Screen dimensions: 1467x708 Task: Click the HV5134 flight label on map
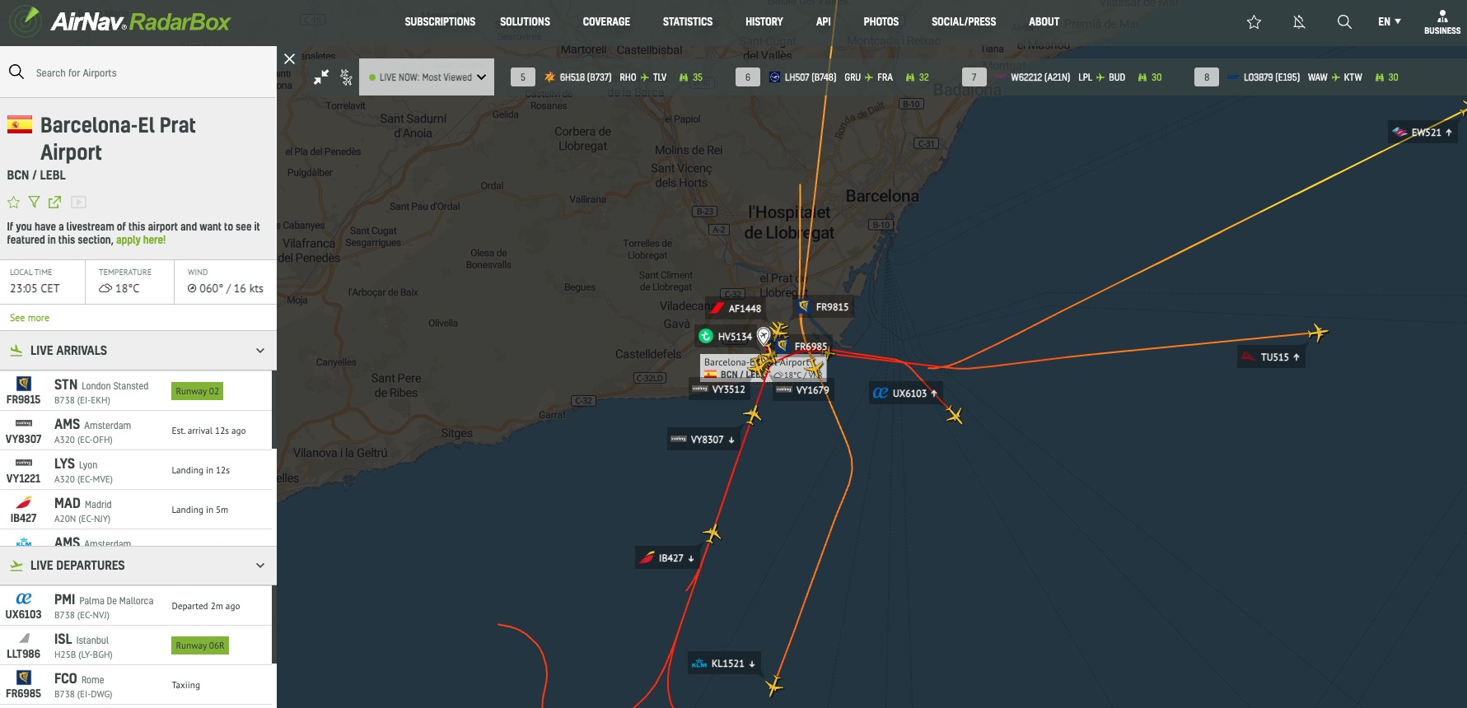point(725,337)
